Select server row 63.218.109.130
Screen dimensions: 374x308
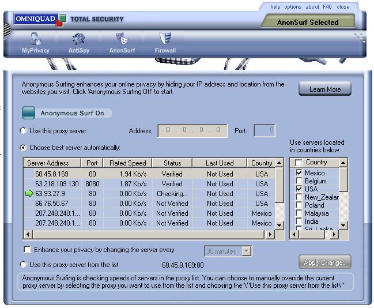coord(149,184)
